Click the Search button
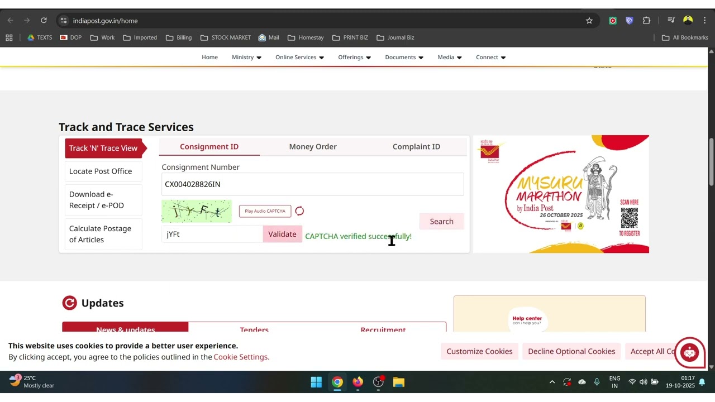715x402 pixels. 441,222
